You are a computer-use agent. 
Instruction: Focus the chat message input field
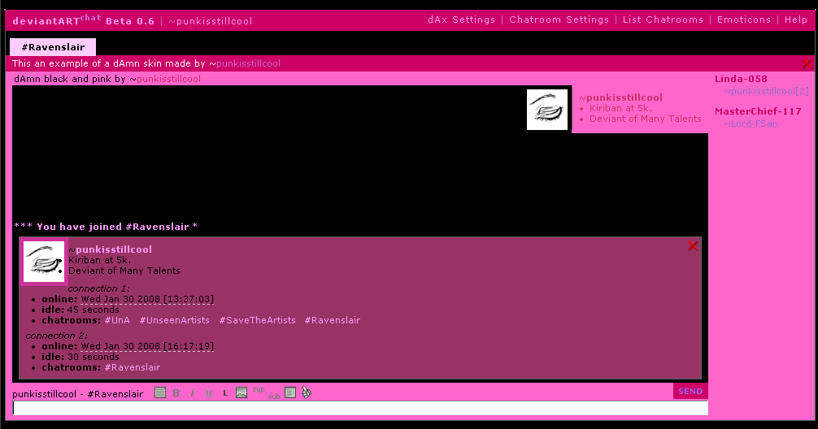(360, 408)
